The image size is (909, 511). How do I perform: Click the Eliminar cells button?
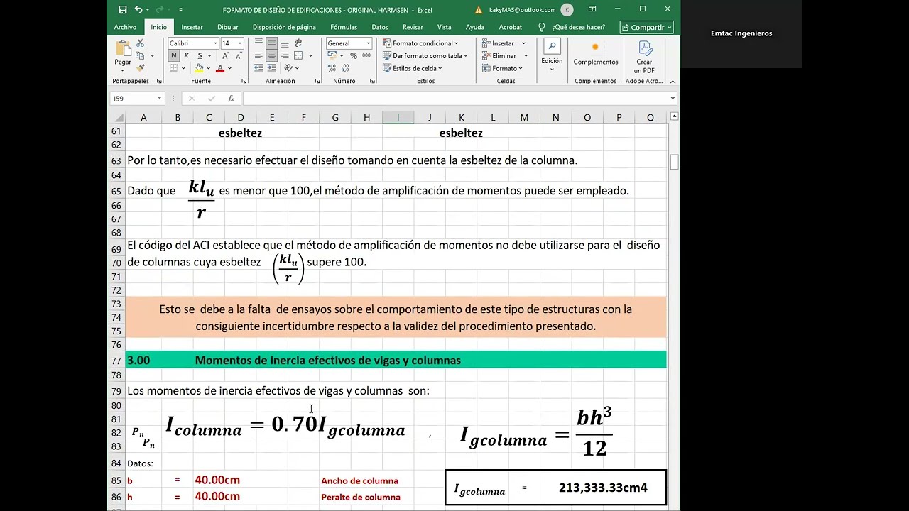pos(504,55)
